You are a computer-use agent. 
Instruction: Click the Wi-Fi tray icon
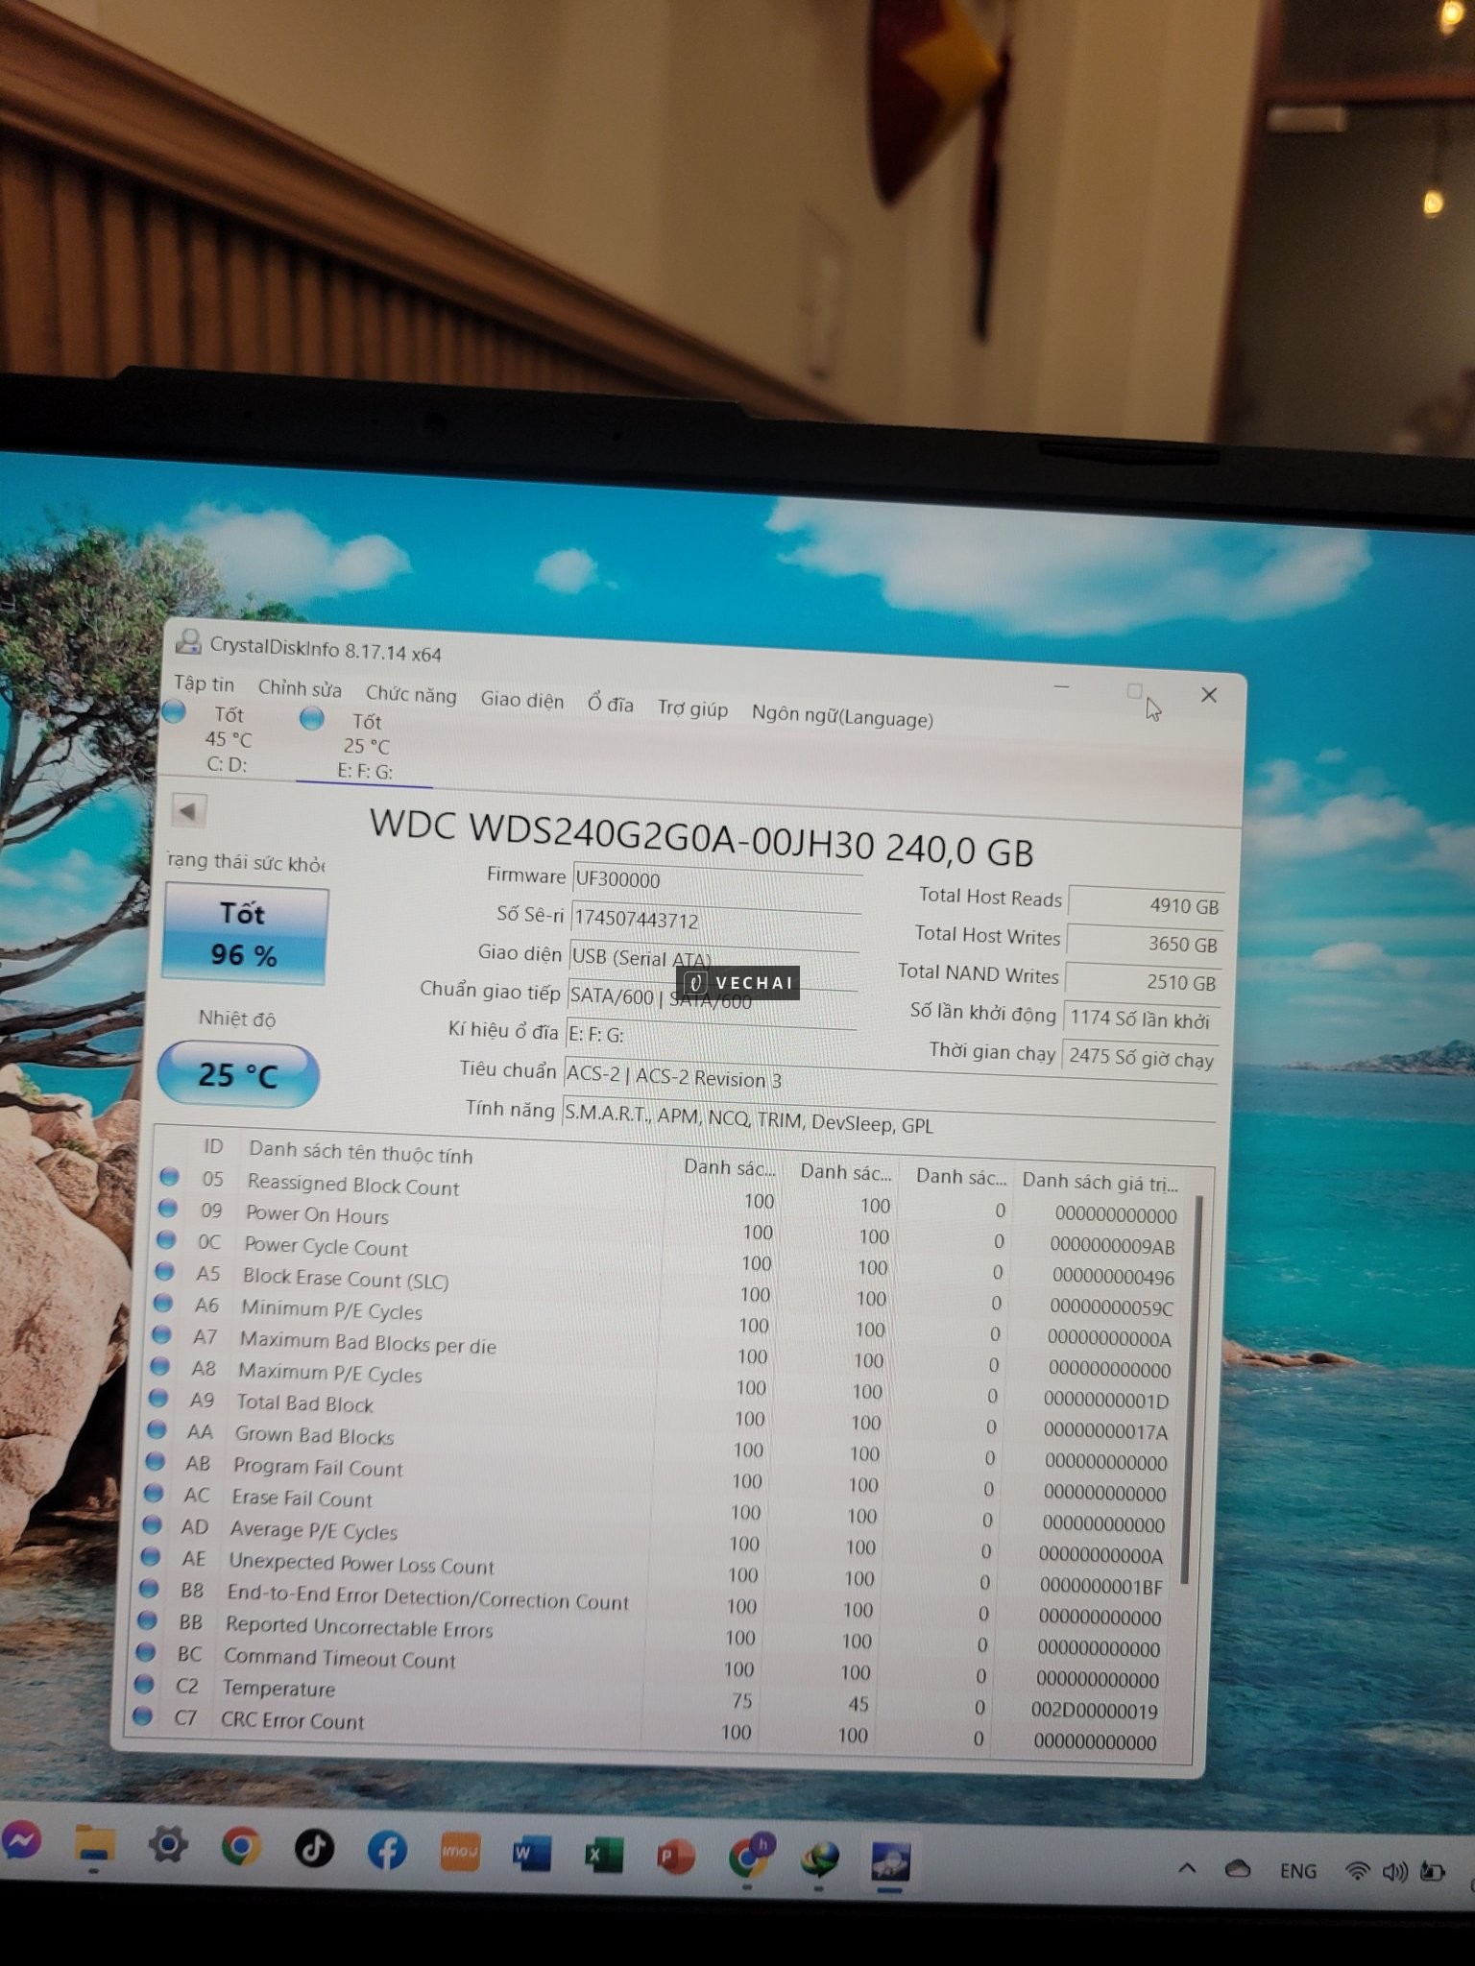(1357, 1871)
